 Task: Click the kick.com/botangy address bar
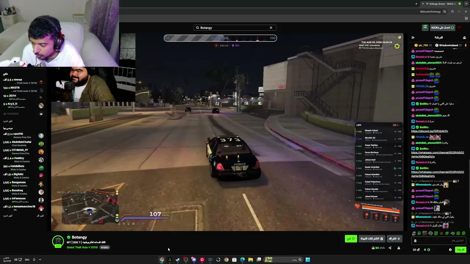430,12
